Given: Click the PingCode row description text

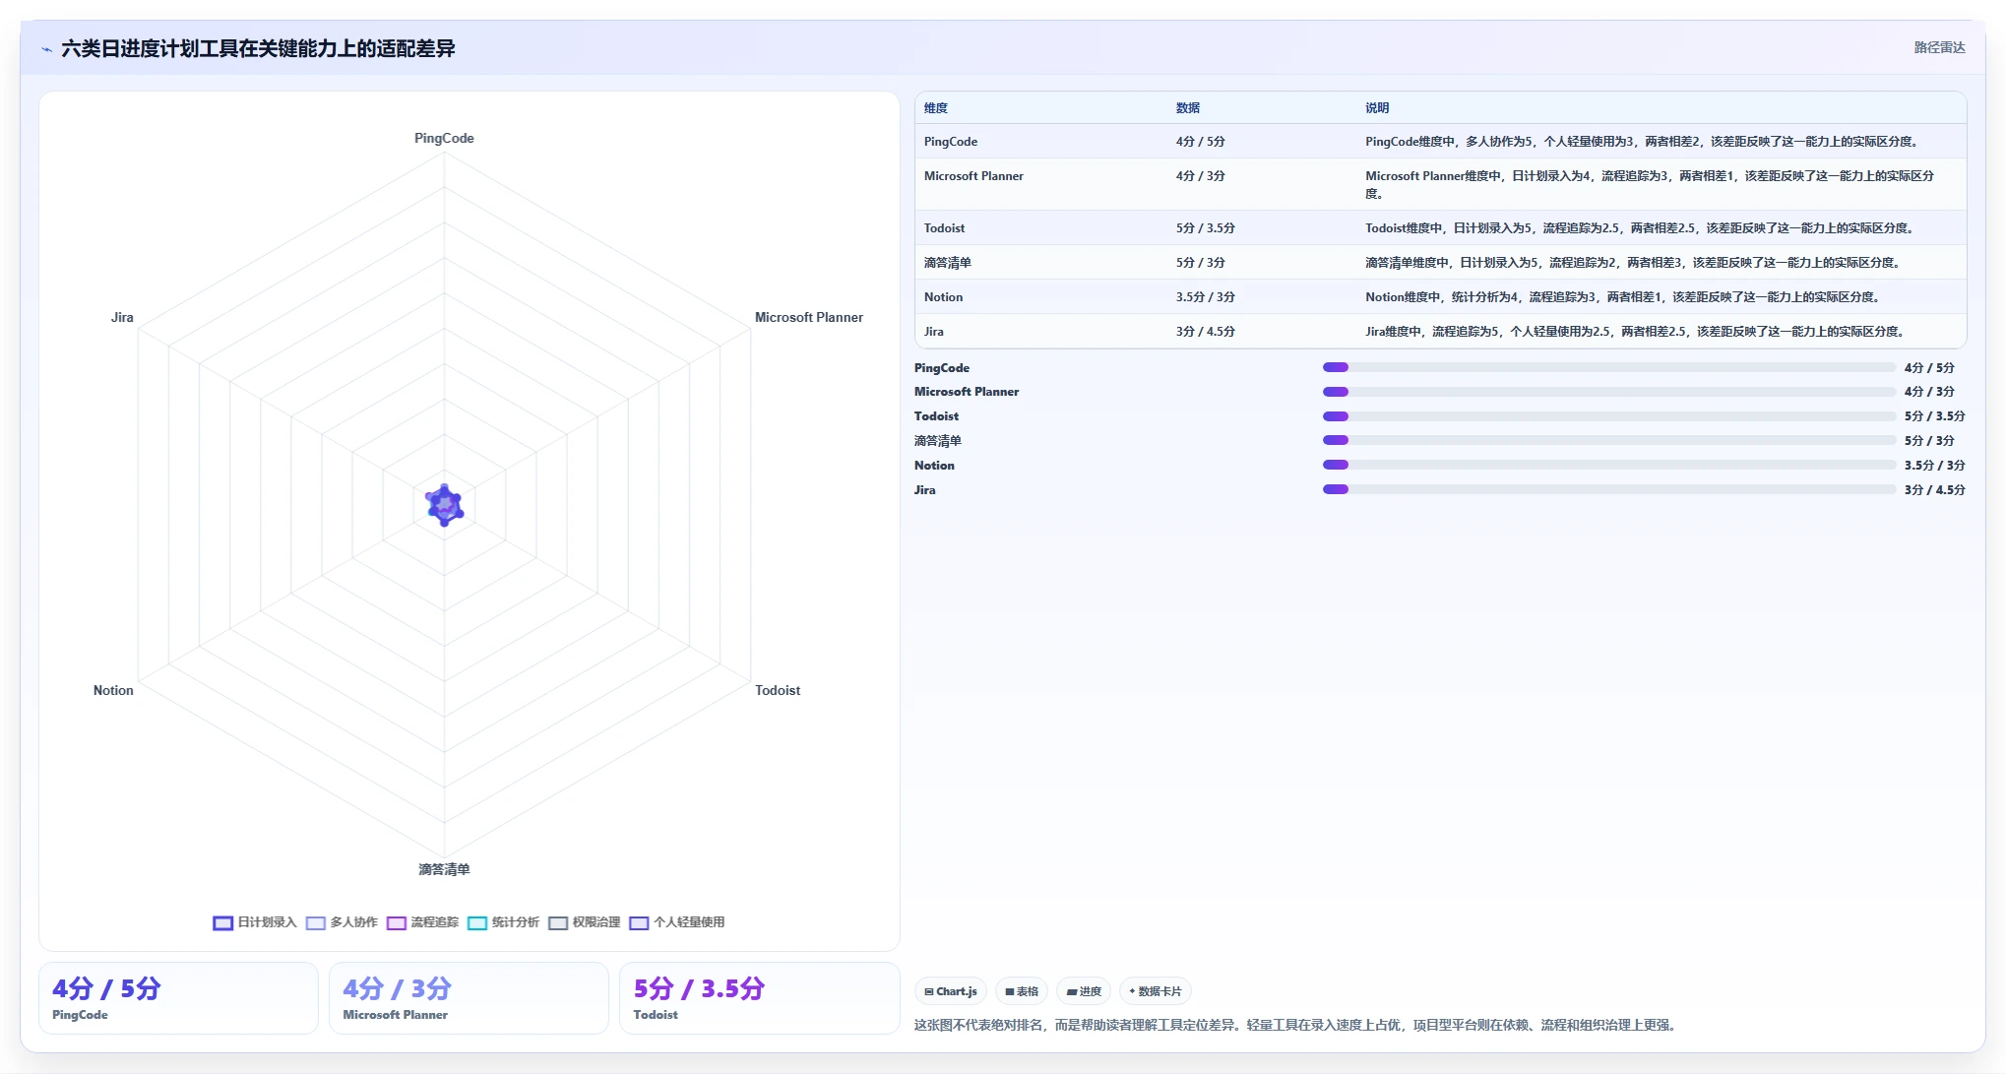Looking at the screenshot, I should pyautogui.click(x=1642, y=142).
